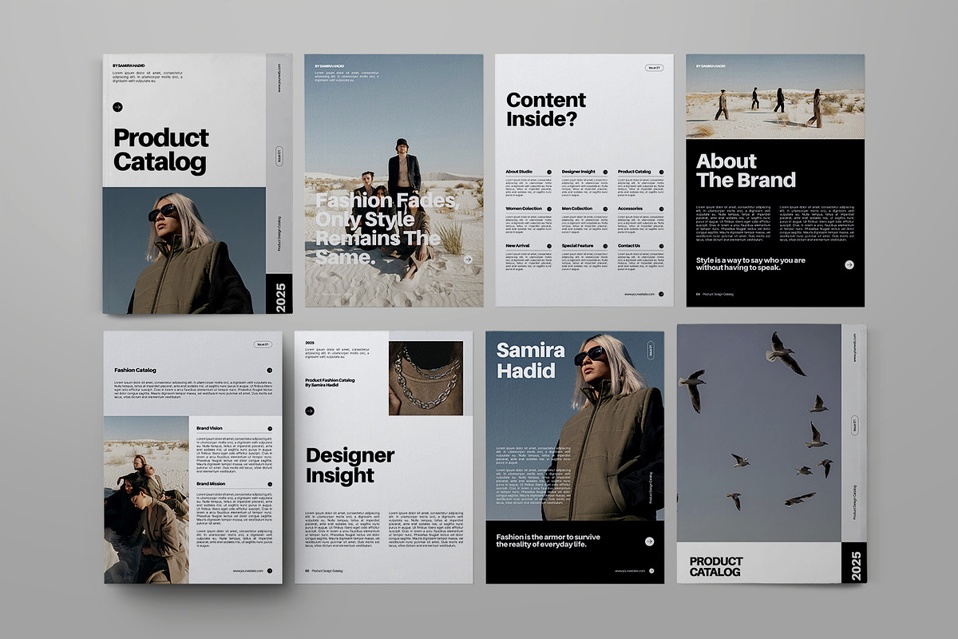The height and width of the screenshot is (639, 958).
Task: Select the Contact Us contents entry
Action: [641, 257]
